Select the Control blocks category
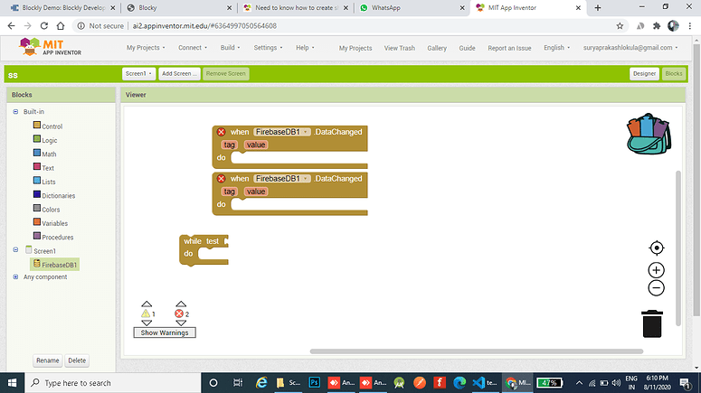The image size is (701, 393). click(x=52, y=126)
